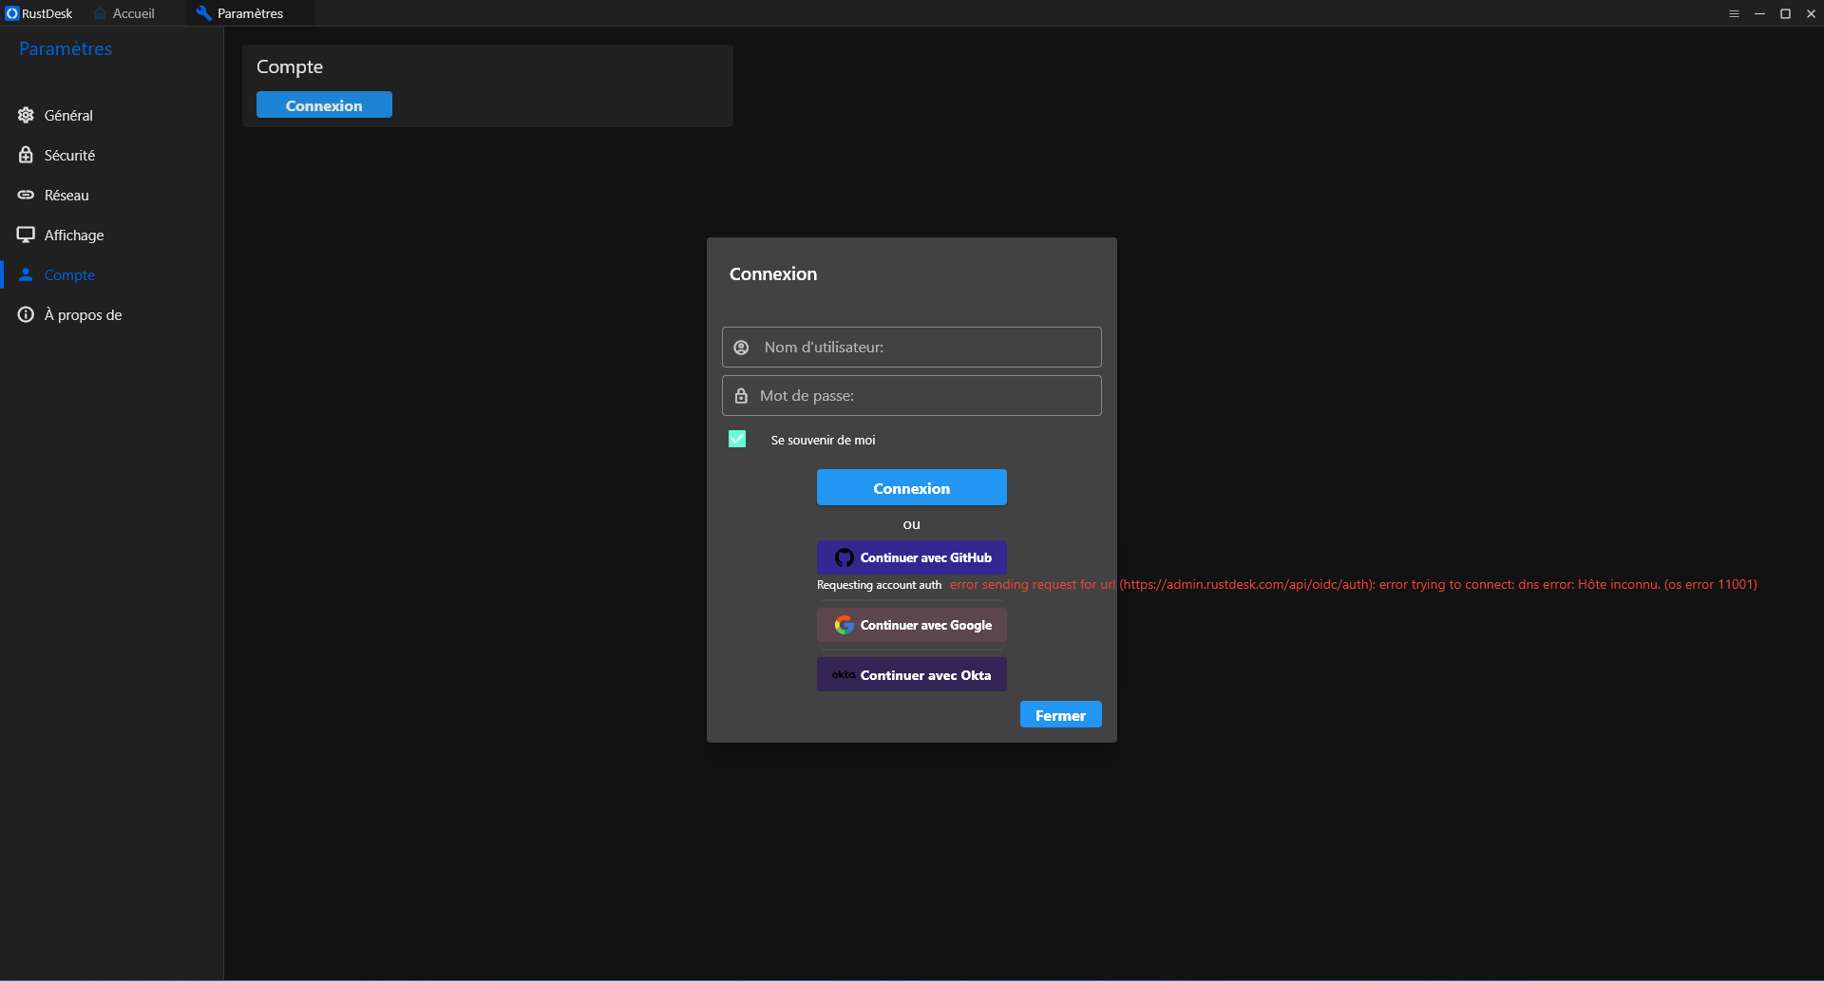Screen dimensions: 1824x981
Task: Open Réseau settings via link icon
Action: tap(26, 195)
